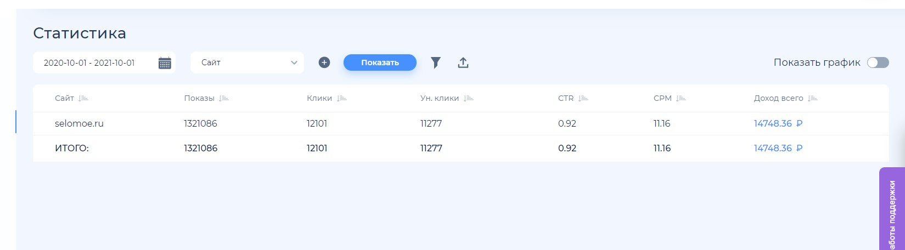905x250 pixels.
Task: Sort by Показы column icon
Action: pyautogui.click(x=223, y=98)
